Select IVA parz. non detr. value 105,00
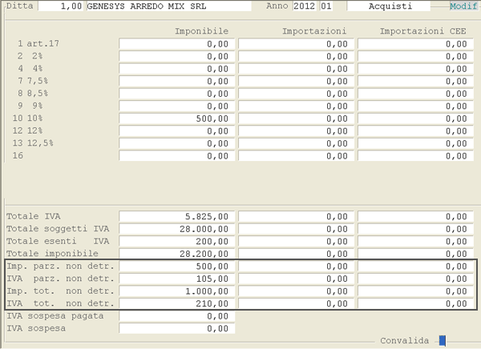 pyautogui.click(x=176, y=279)
